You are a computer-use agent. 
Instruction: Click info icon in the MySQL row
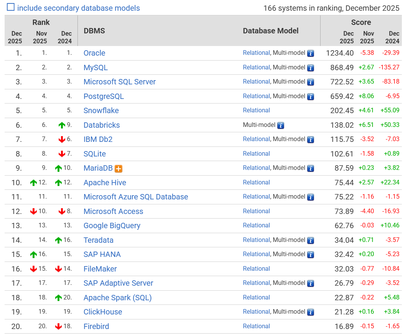click(x=311, y=68)
